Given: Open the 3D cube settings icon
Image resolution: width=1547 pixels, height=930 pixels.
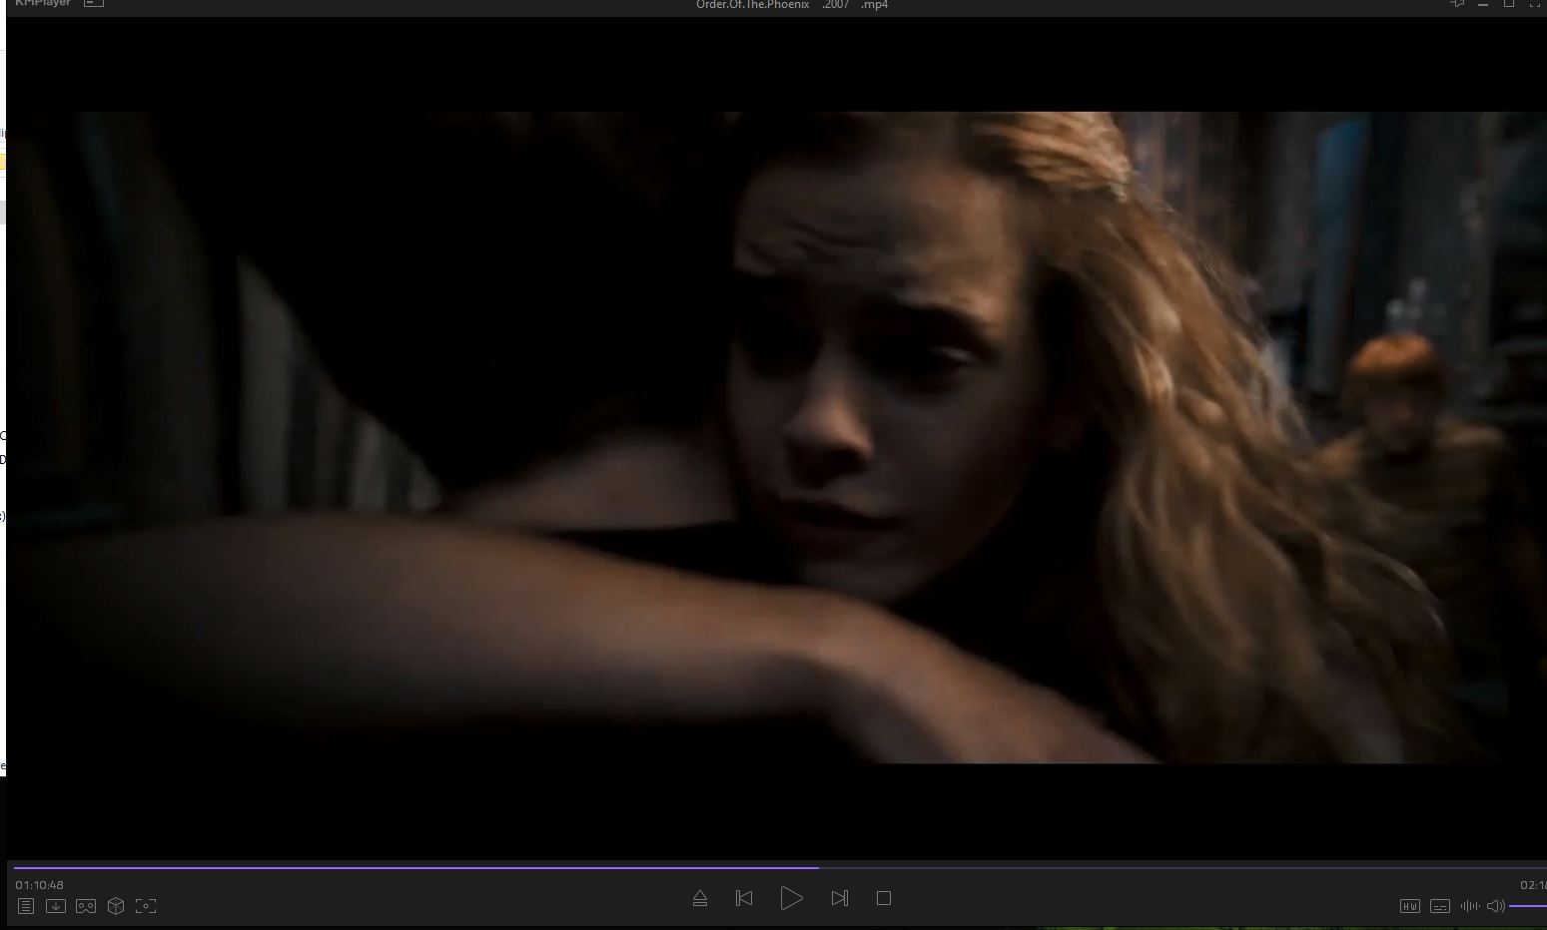Looking at the screenshot, I should pyautogui.click(x=116, y=906).
